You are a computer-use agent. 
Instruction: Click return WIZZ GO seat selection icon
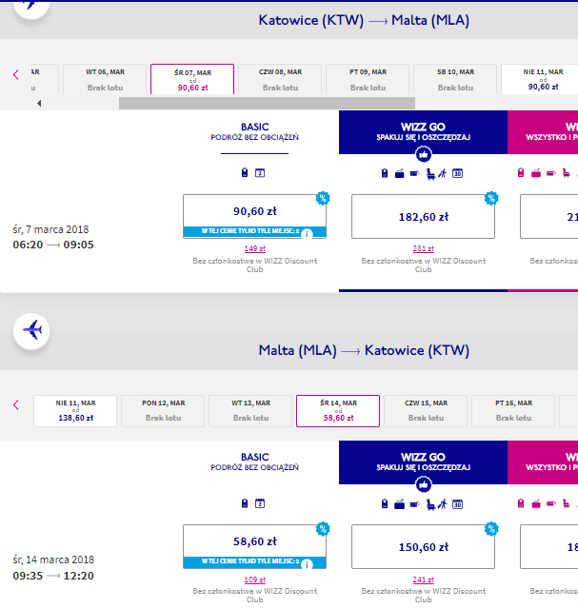430,504
